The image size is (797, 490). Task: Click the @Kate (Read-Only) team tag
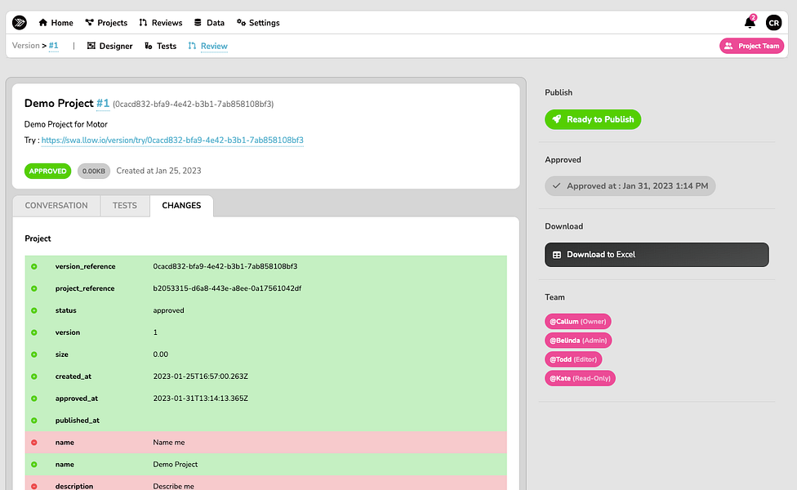[x=580, y=378]
